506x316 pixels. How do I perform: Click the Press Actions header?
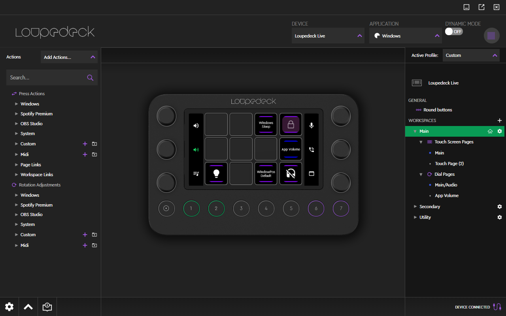point(32,94)
